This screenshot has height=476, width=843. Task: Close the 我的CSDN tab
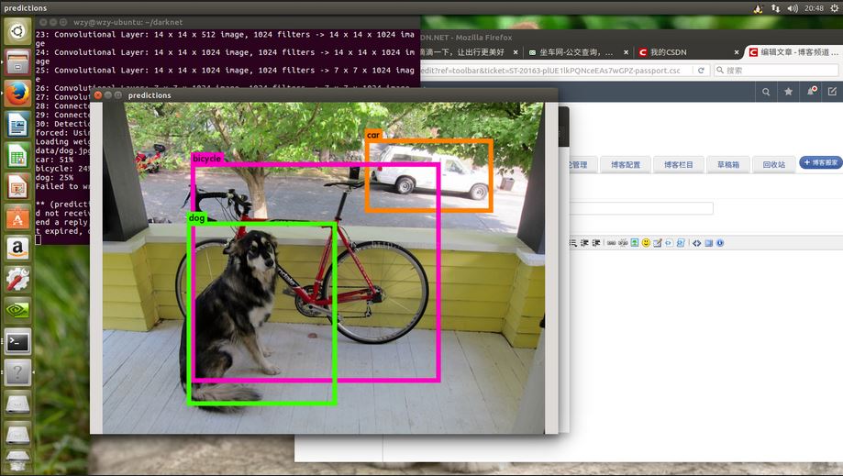737,52
